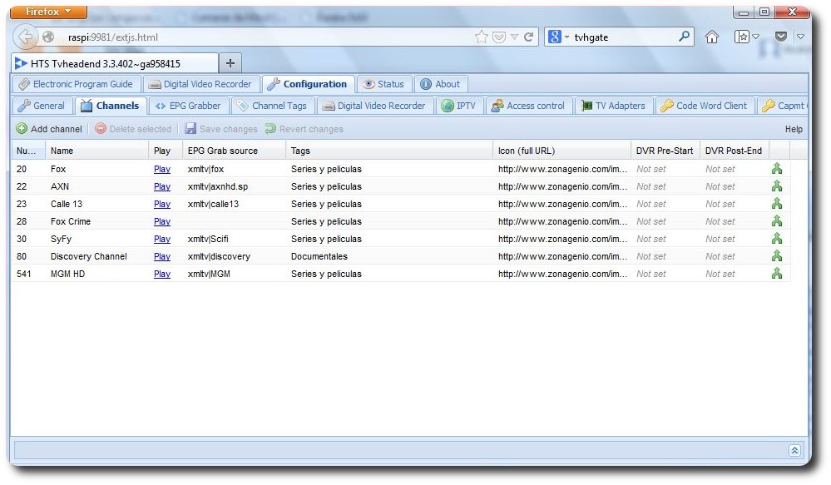Click the DVR Pre-Start 'Not set' cell for Fox

tap(665, 169)
